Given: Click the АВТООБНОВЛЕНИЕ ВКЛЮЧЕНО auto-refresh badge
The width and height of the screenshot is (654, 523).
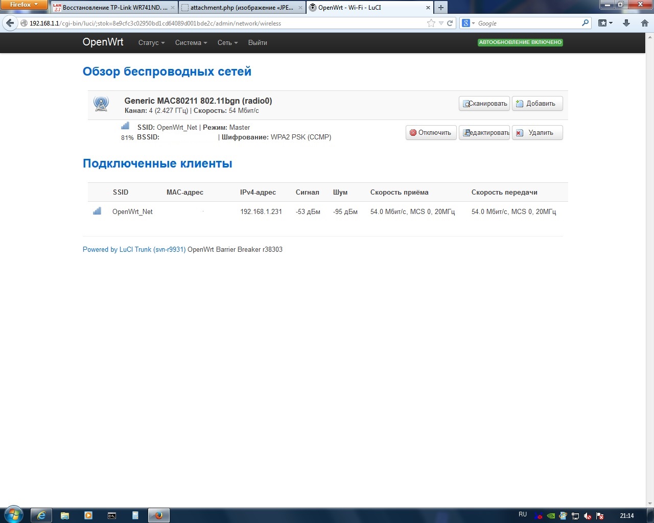Looking at the screenshot, I should (520, 42).
